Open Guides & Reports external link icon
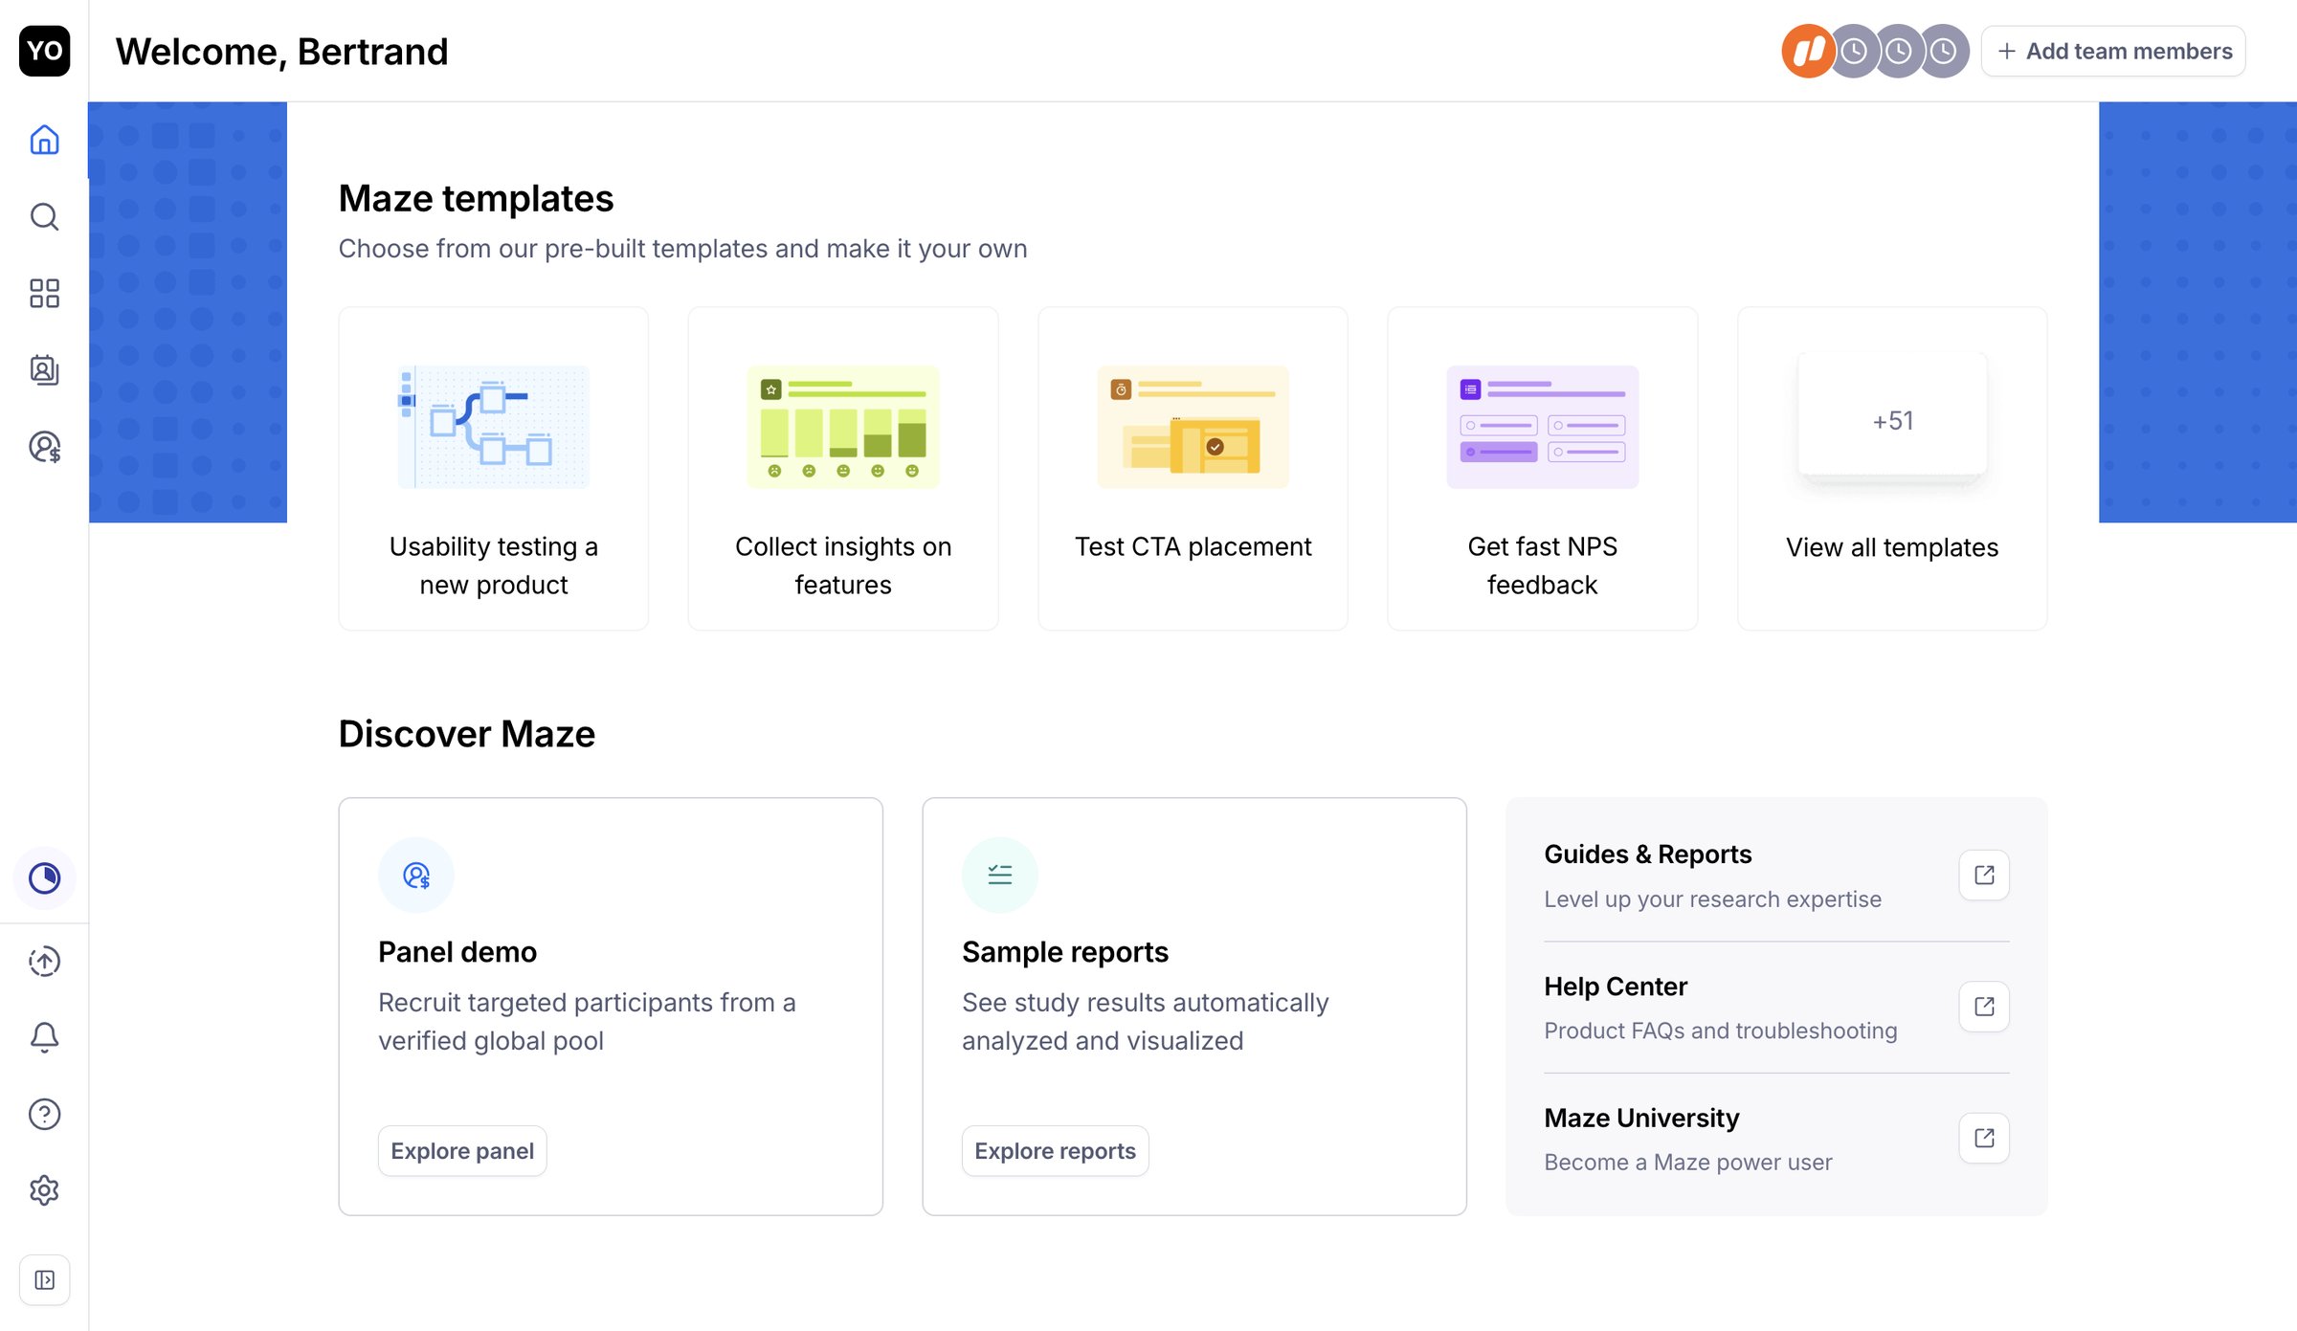Screen dimensions: 2297x1331 point(1984,875)
